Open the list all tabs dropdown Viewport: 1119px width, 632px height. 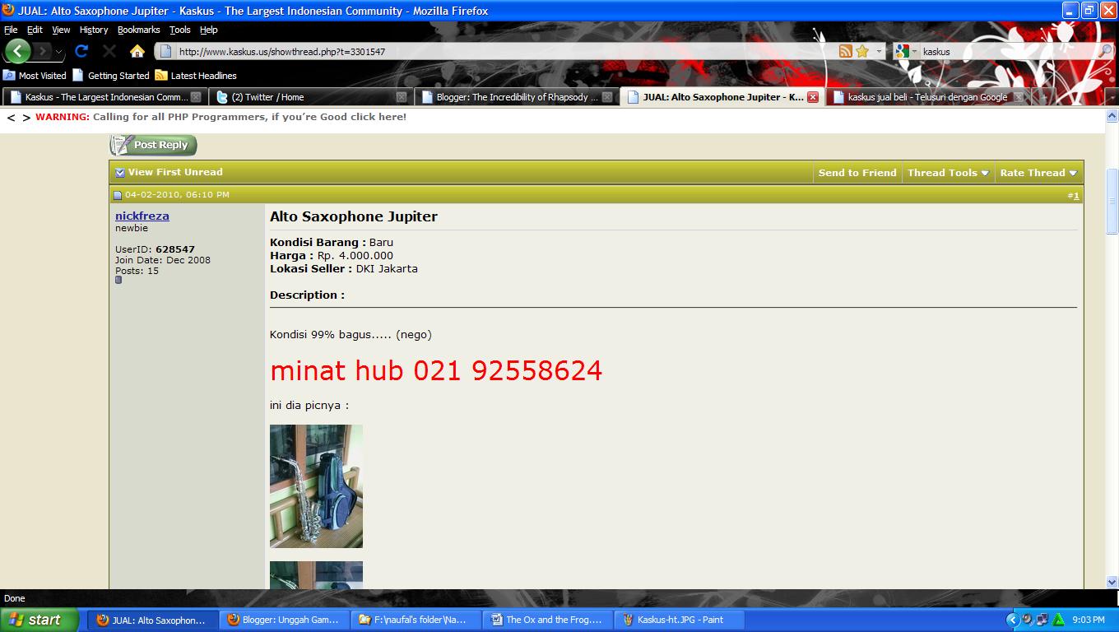(x=1112, y=97)
